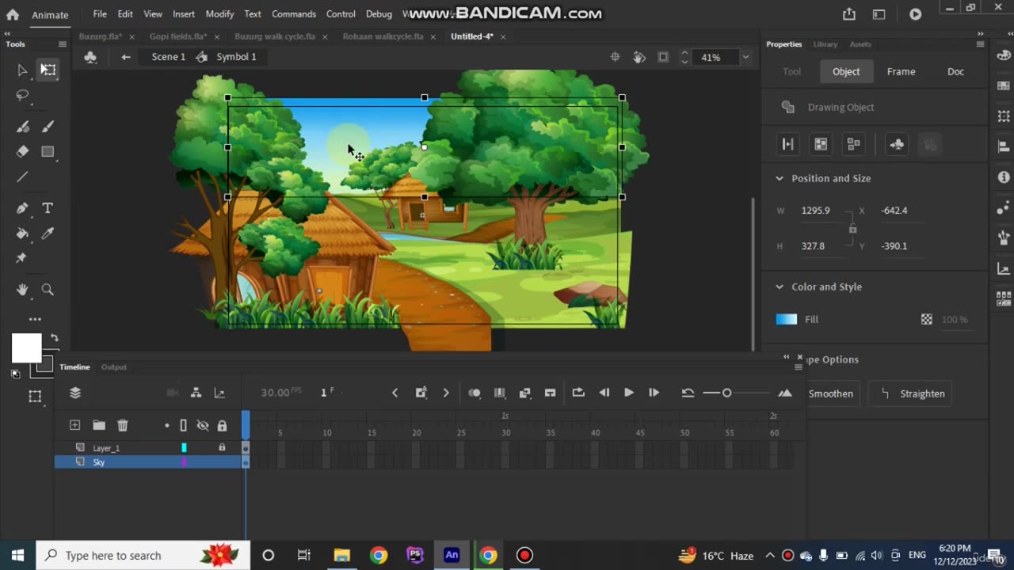This screenshot has width=1014, height=570.
Task: Open the Color panel palette icon
Action: point(1004,55)
